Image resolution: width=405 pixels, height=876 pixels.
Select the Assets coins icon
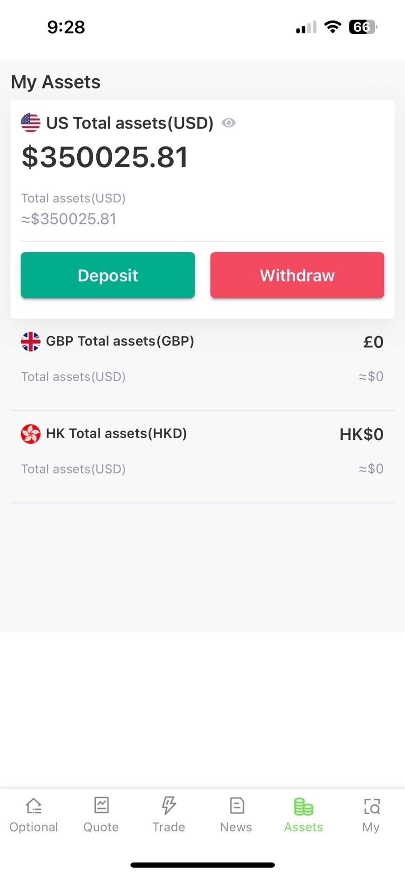304,807
